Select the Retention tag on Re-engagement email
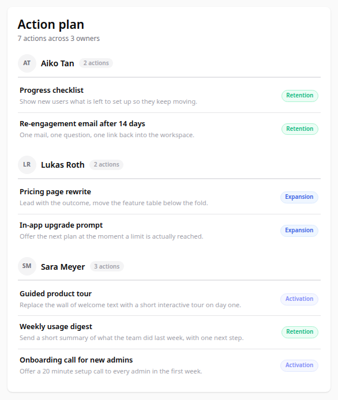This screenshot has height=400, width=338. click(x=300, y=129)
